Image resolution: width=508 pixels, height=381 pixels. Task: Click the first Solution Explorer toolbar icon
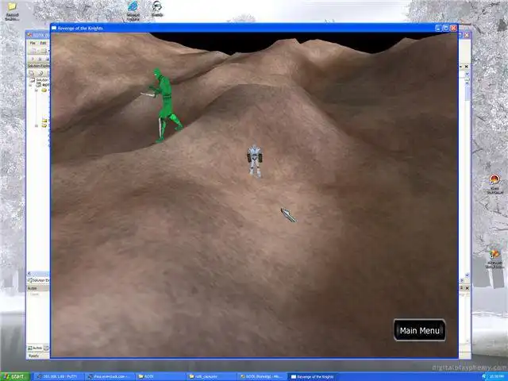(x=32, y=72)
